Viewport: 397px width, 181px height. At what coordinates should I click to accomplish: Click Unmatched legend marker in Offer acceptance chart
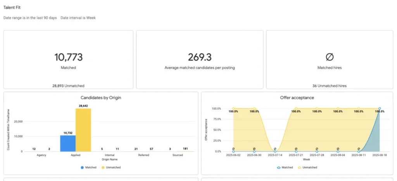[300, 167]
